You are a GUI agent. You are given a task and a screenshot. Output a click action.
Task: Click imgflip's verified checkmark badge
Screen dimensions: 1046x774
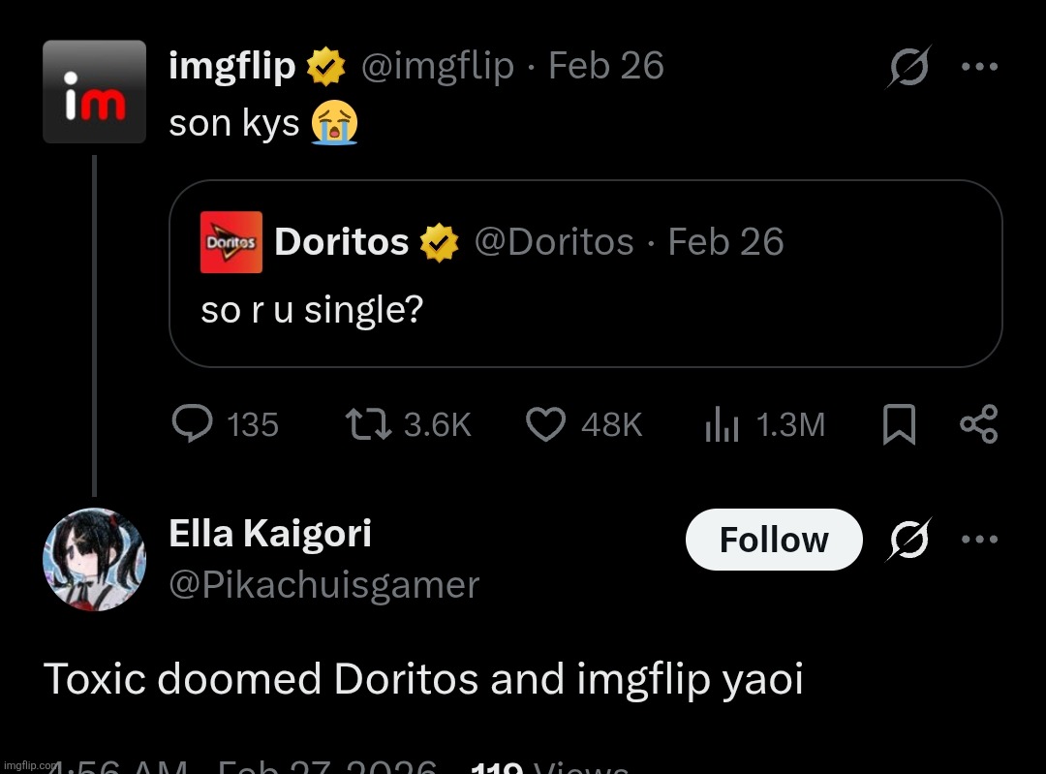pos(325,65)
